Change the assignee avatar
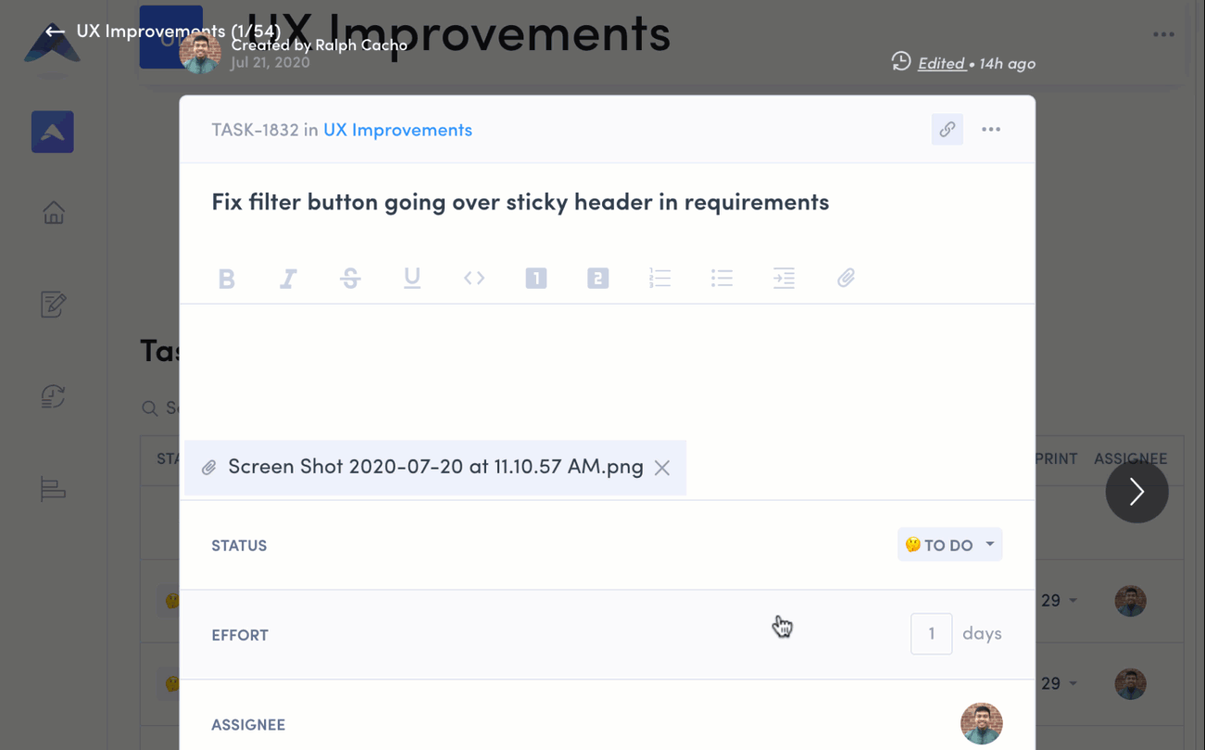Screen dimensions: 1205x750 coord(982,724)
